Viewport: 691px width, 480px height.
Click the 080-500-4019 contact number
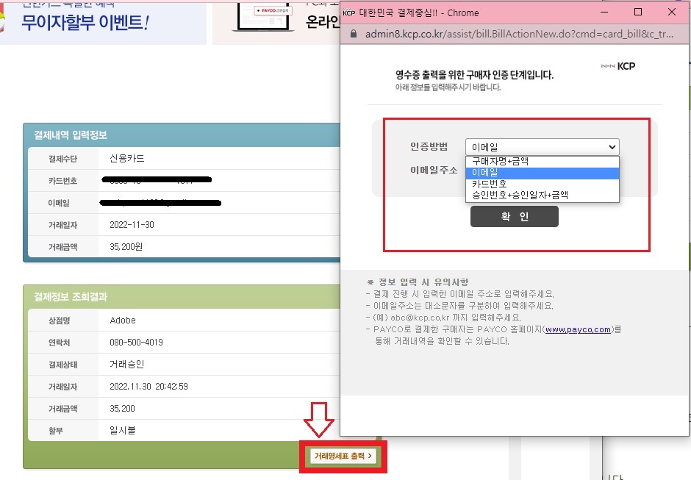point(139,342)
